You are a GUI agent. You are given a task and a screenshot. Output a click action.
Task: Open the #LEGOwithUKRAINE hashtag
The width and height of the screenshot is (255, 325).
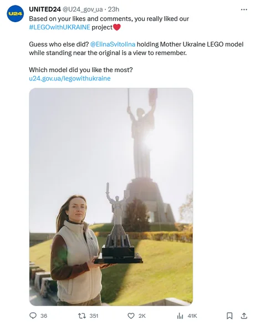coord(60,27)
